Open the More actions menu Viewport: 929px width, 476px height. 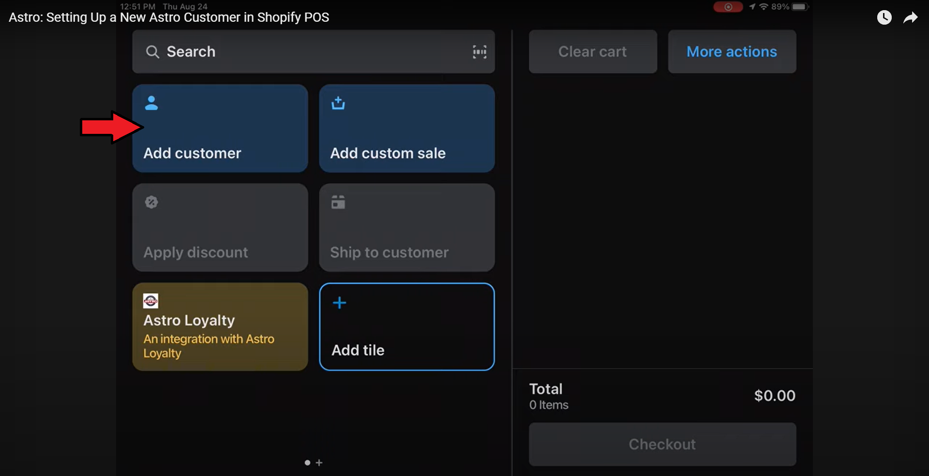coord(732,52)
